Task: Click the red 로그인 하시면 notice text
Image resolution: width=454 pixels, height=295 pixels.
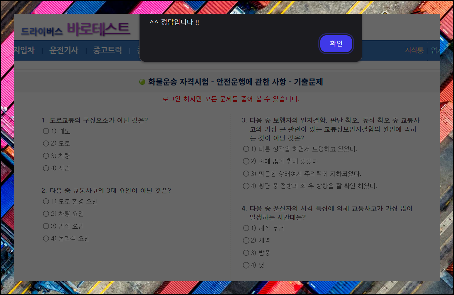Action: 231,99
